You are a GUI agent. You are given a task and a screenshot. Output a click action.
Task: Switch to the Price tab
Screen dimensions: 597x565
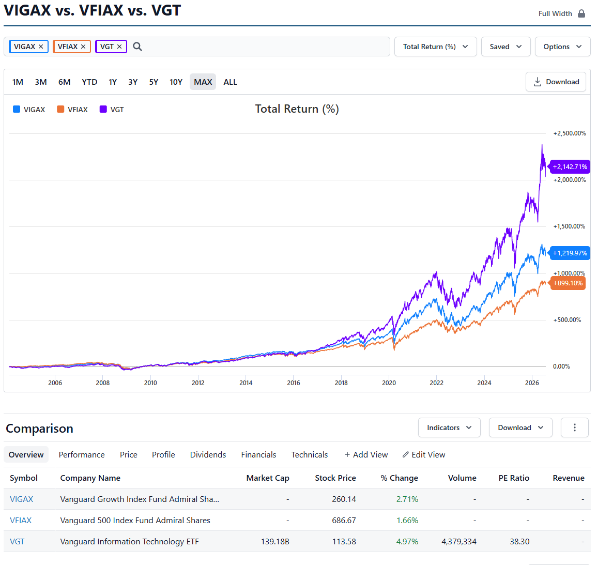(129, 454)
